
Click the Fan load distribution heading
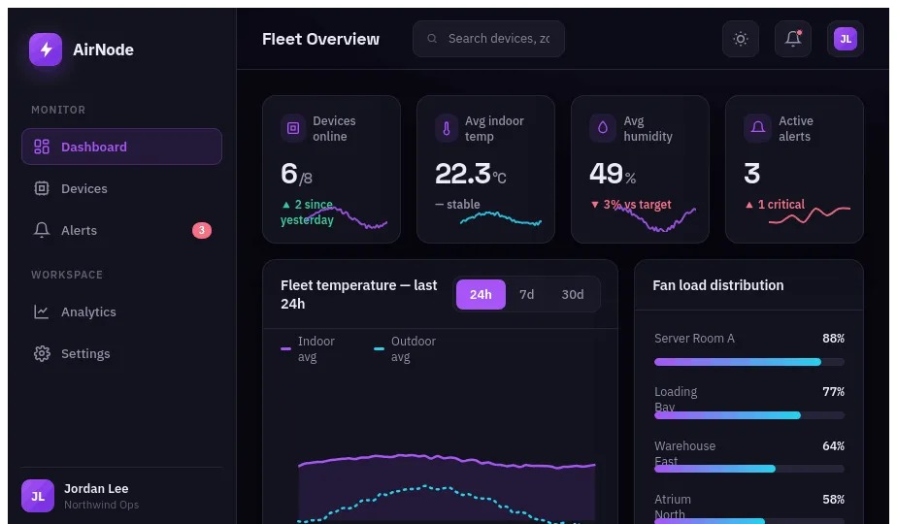(718, 285)
